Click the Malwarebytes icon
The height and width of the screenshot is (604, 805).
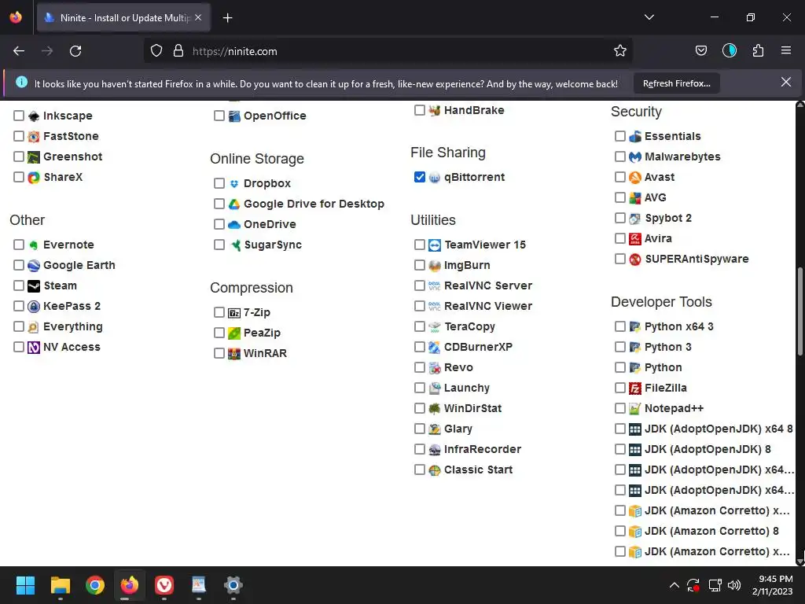635,157
